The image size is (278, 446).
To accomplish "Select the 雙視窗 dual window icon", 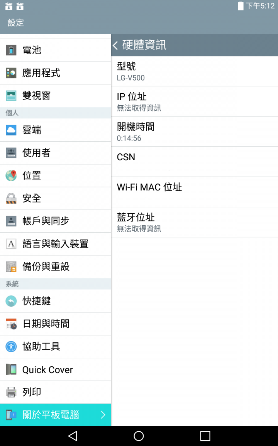I will (x=11, y=96).
